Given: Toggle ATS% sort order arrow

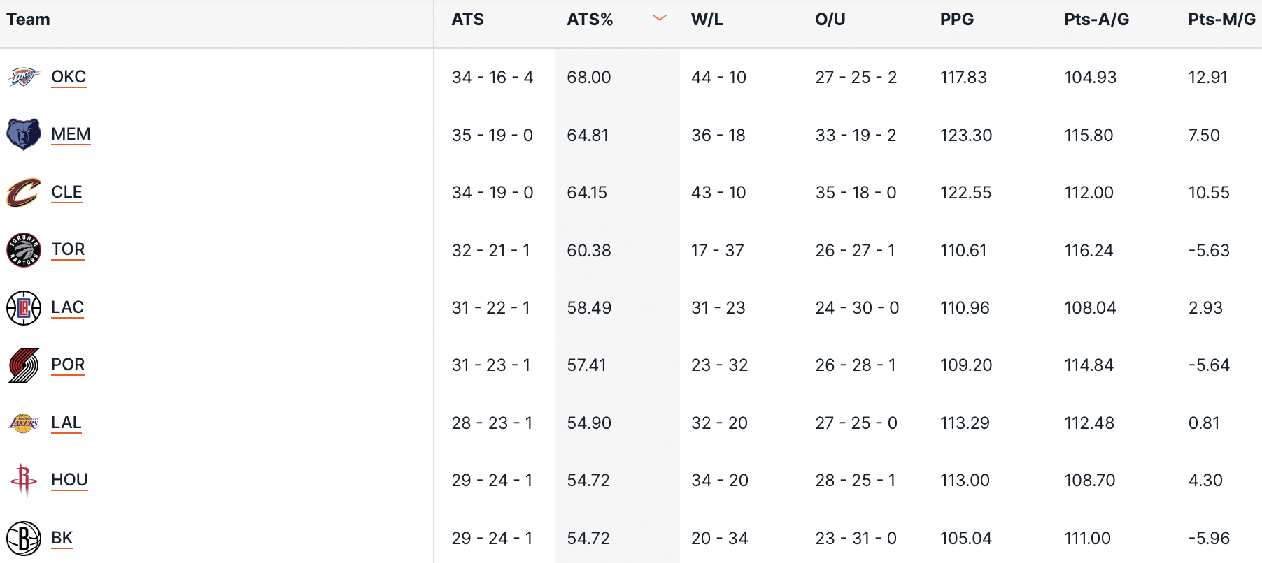Looking at the screenshot, I should pos(659,19).
